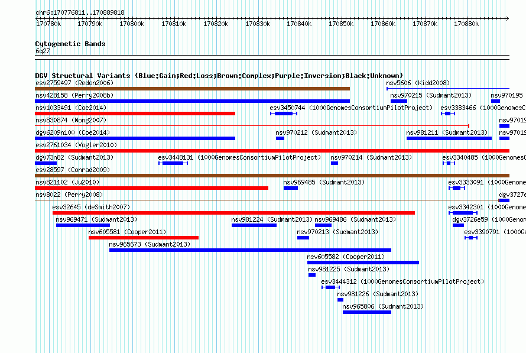Click the Cytogenetic Bands track title

[x=70, y=44]
